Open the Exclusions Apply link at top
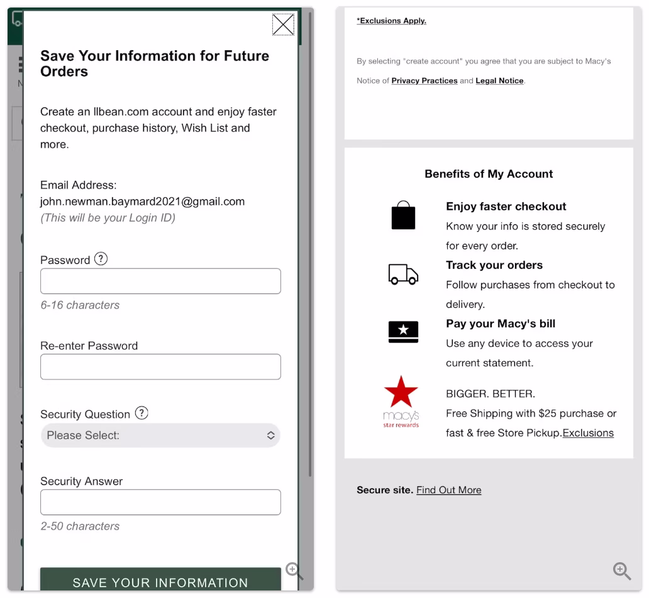Viewport: 649px width, 598px height. [391, 21]
